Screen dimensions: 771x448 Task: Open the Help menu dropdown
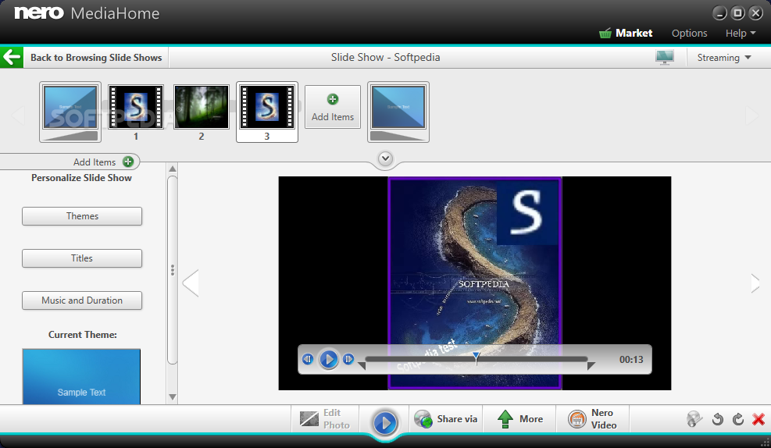[740, 34]
